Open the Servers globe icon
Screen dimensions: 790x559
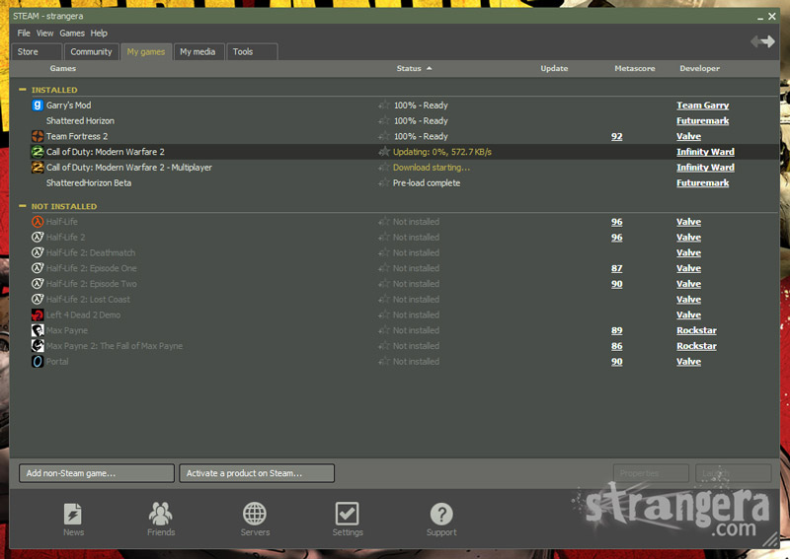(255, 514)
